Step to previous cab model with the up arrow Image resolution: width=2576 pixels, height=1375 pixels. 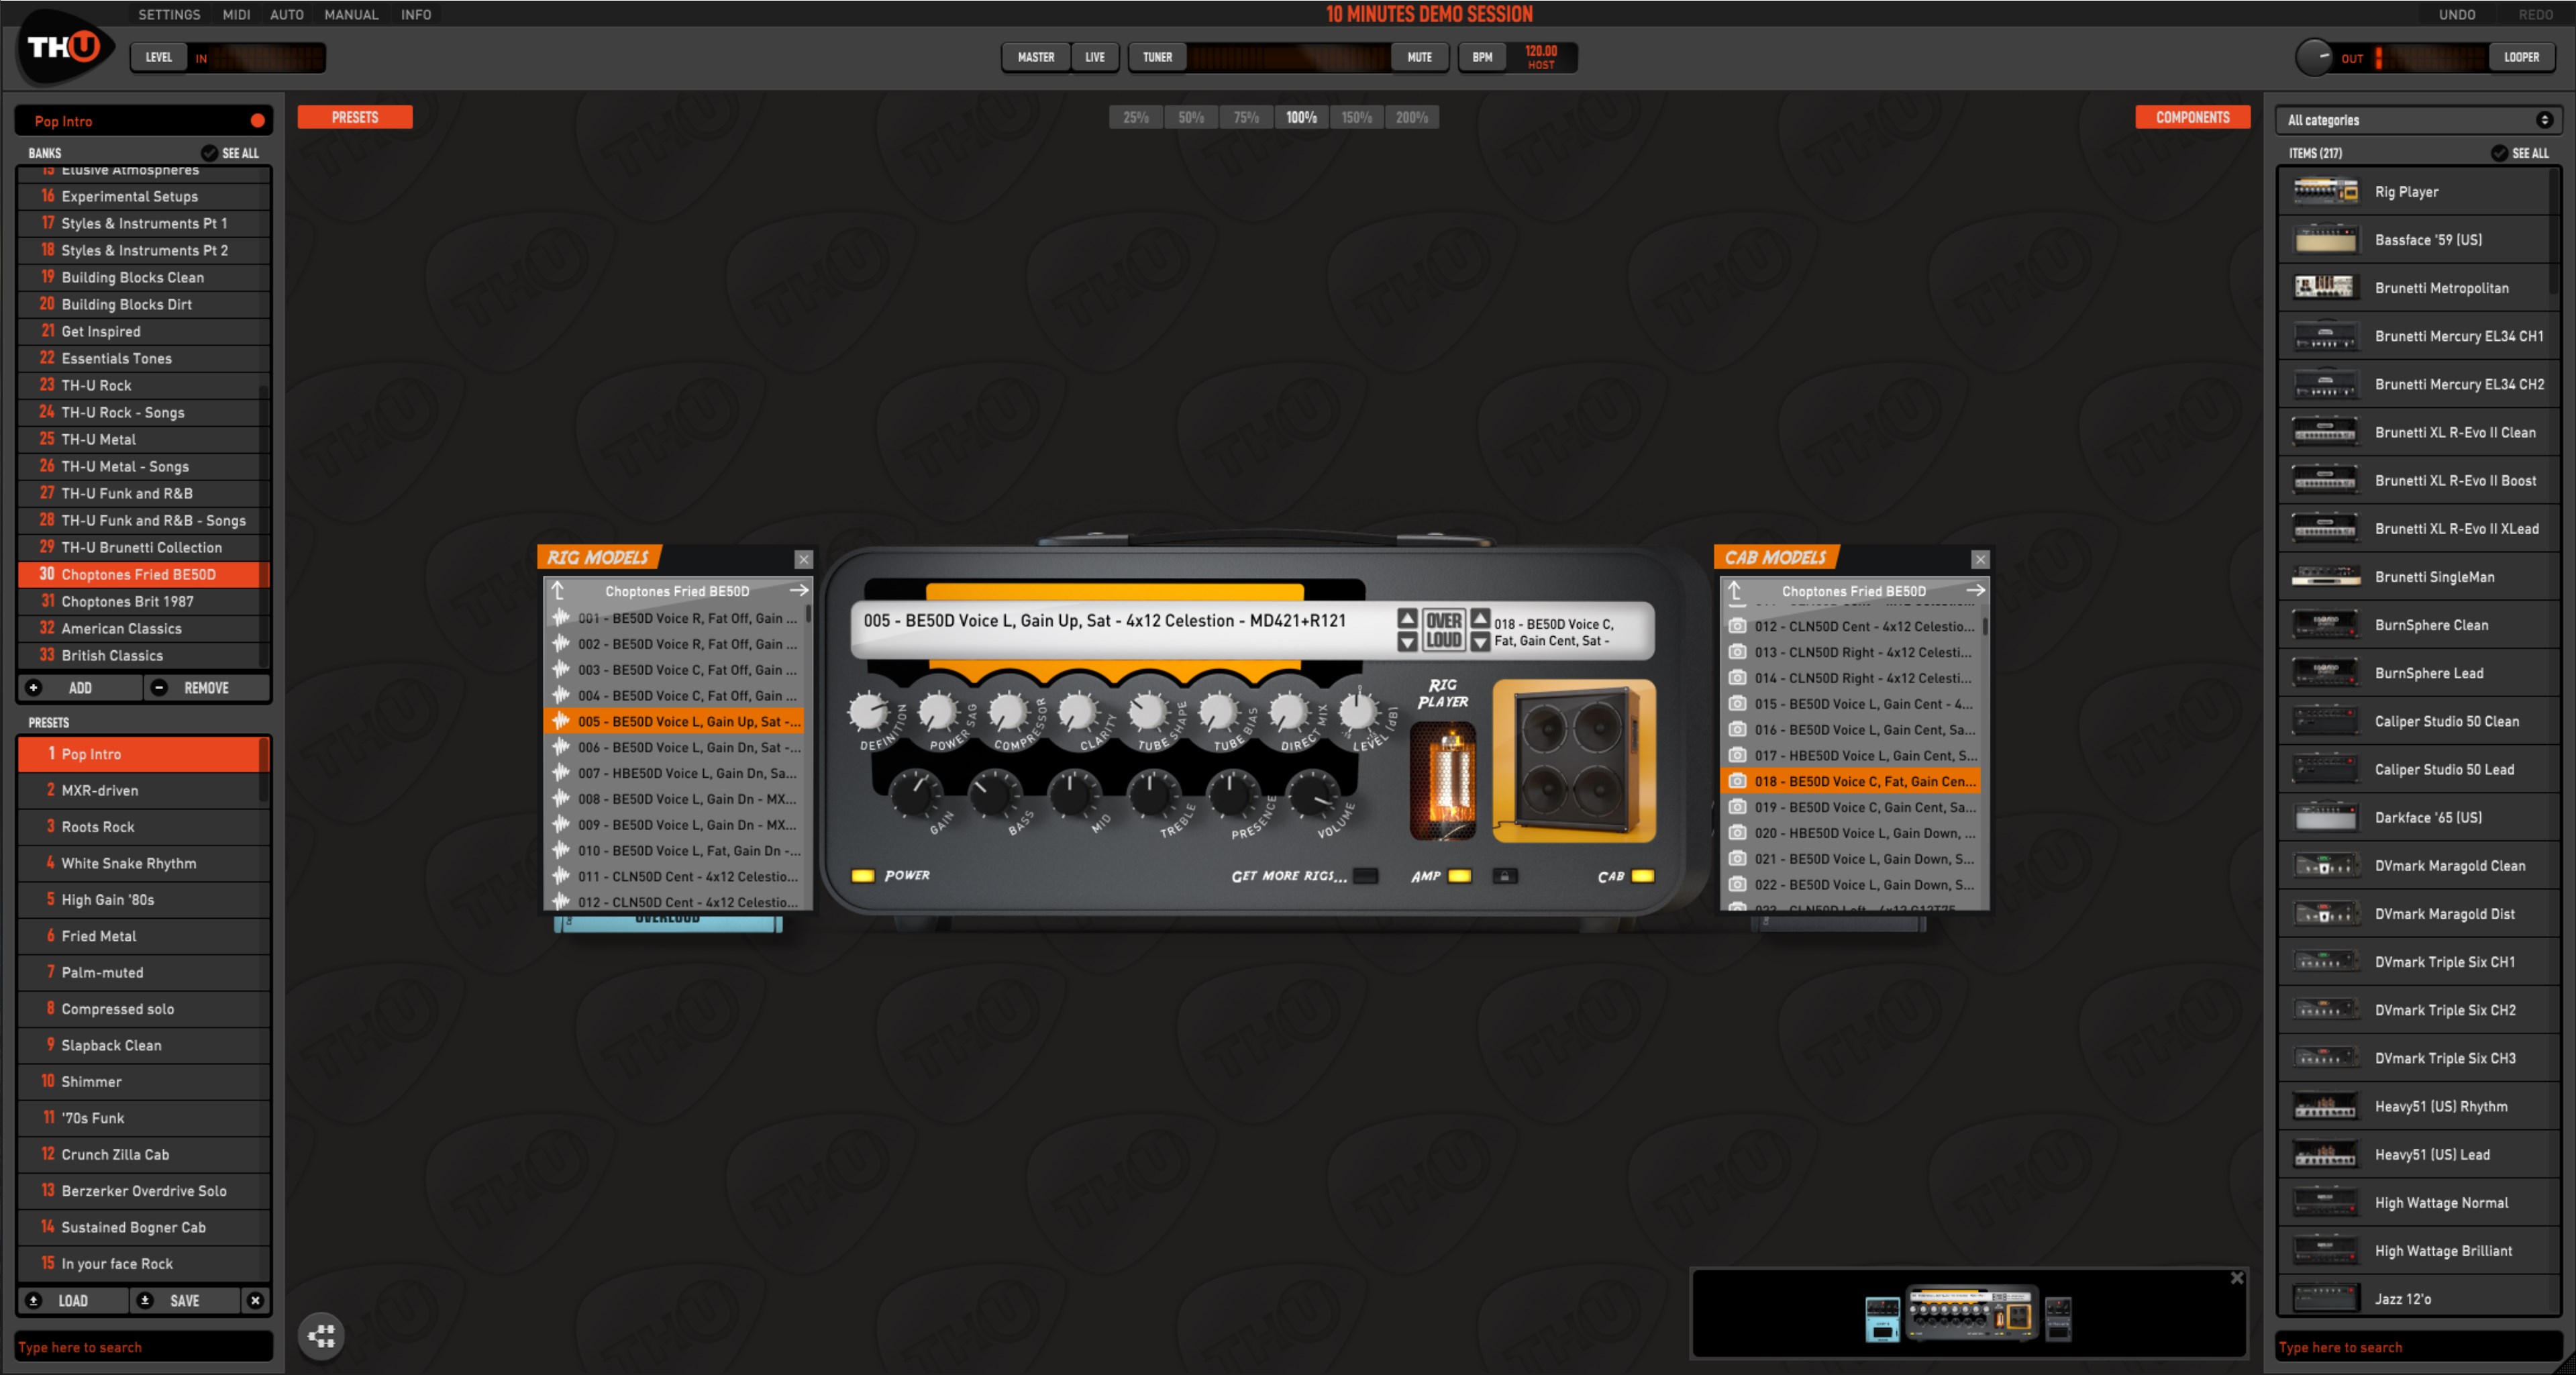pos(1480,618)
